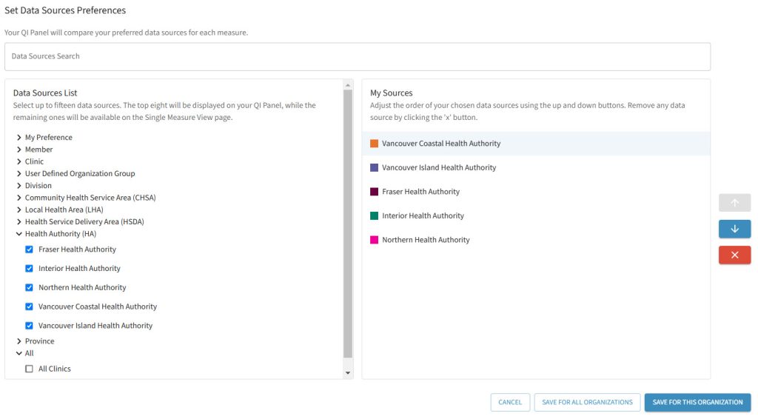Select Vancouver Island Health Authority in My Sources
This screenshot has width=758, height=419.
[439, 168]
